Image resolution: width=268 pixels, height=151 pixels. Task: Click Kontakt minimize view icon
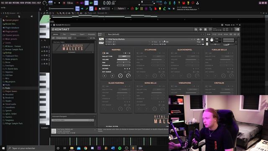[x=210, y=29]
